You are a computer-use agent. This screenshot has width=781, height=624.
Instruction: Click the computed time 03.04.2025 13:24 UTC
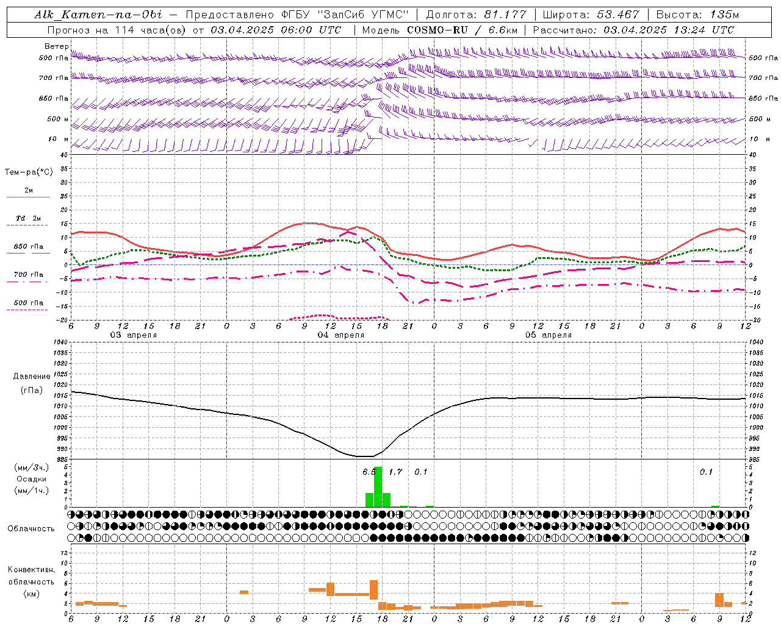pyautogui.click(x=668, y=30)
